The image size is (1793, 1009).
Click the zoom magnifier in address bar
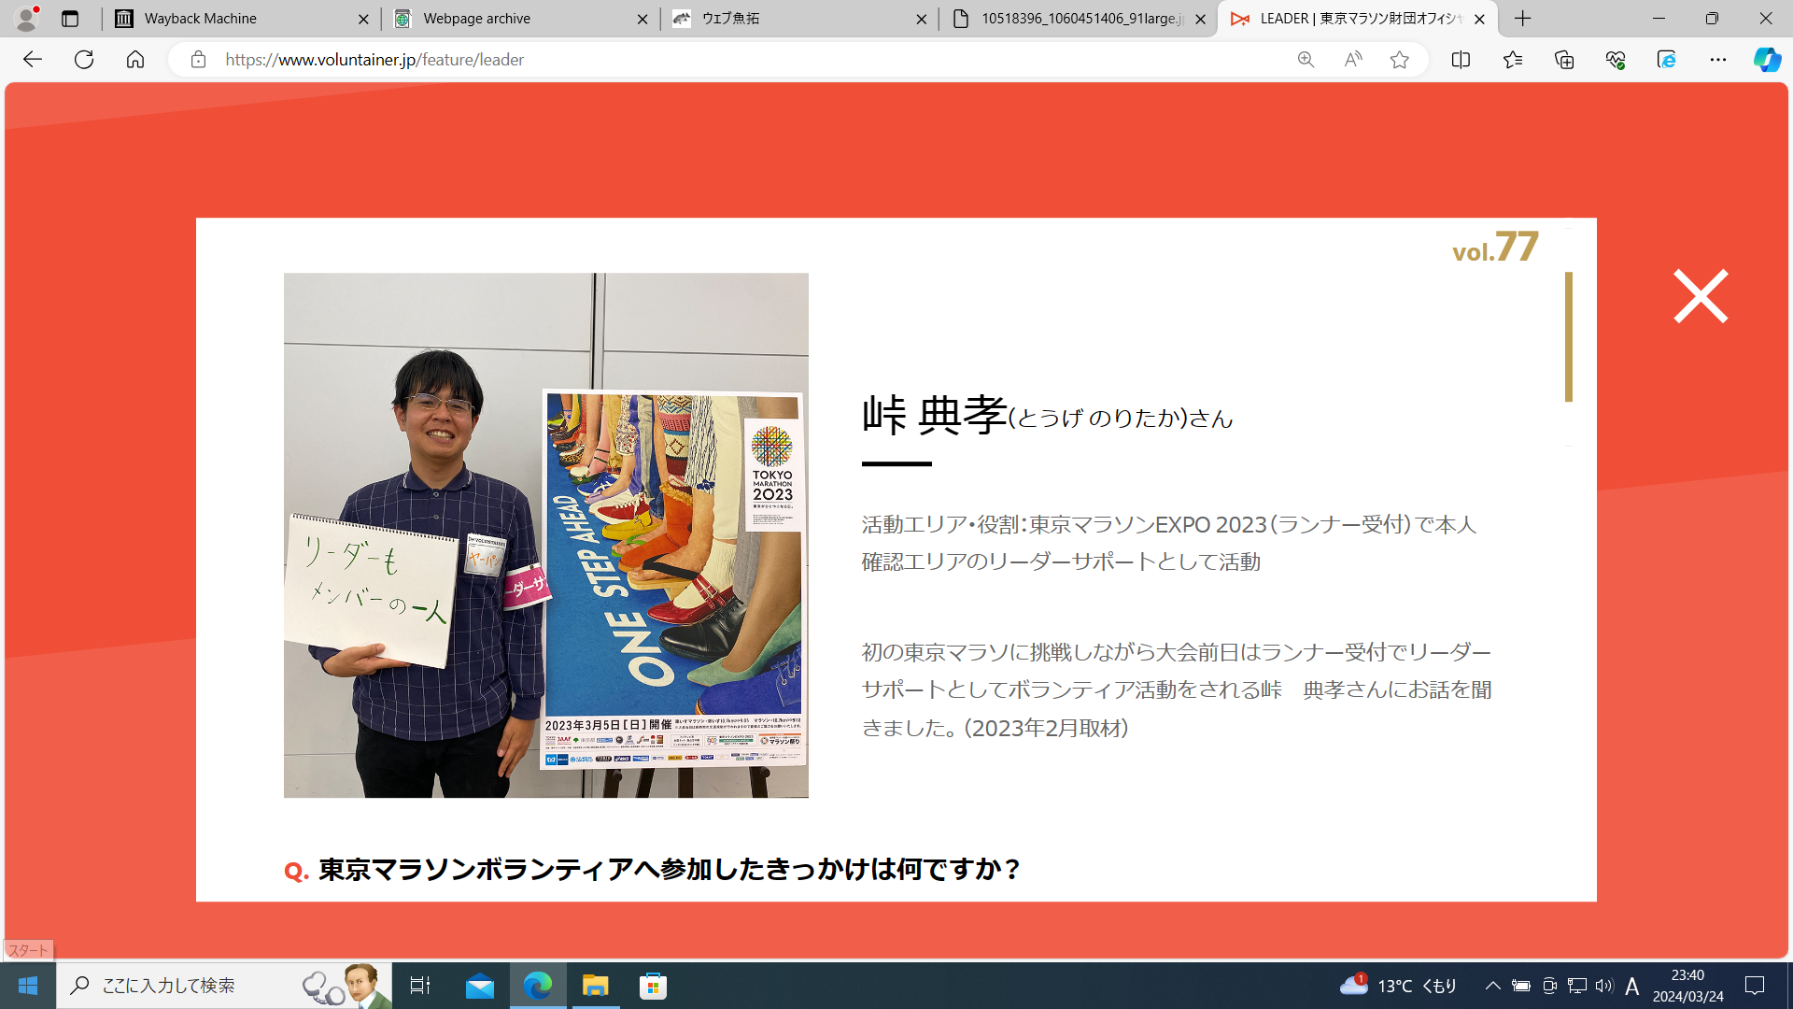pos(1306,60)
